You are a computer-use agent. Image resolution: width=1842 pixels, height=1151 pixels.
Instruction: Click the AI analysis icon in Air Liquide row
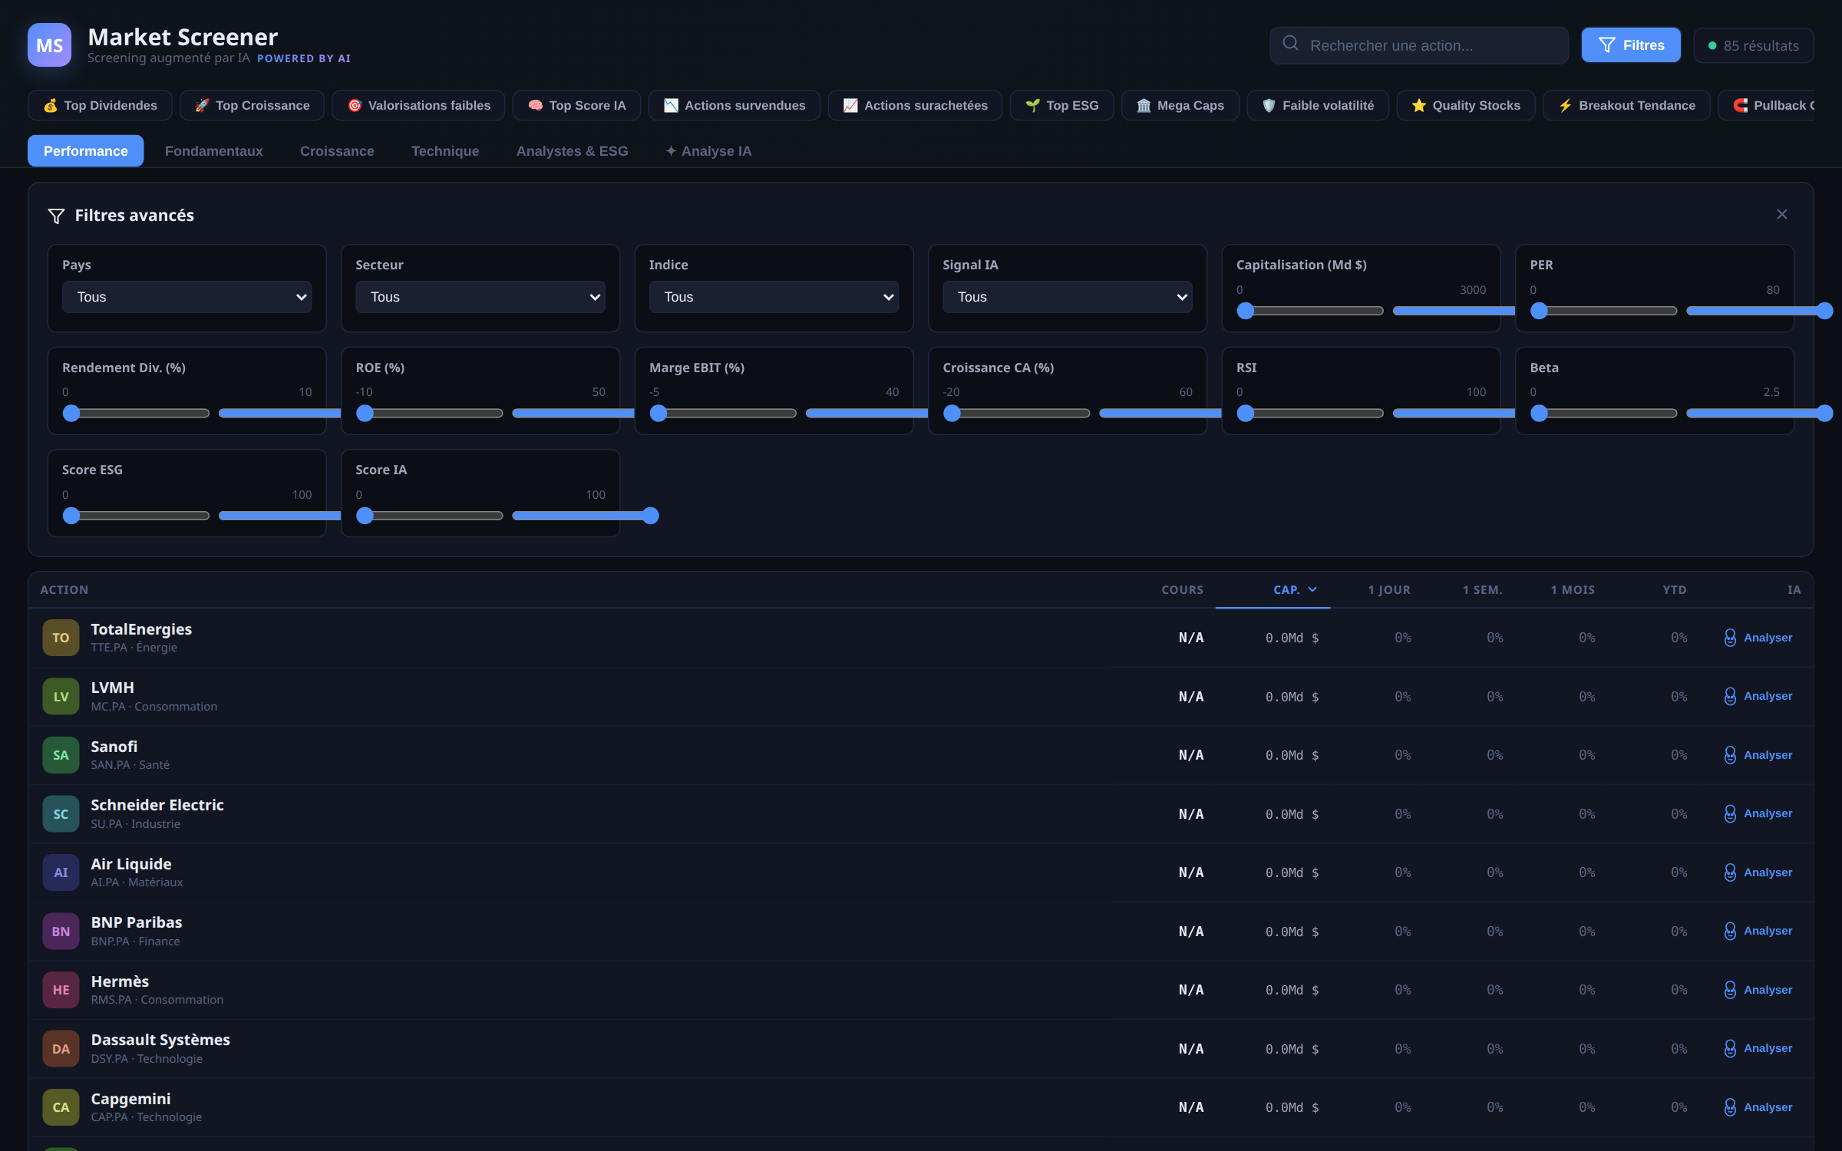[1730, 872]
